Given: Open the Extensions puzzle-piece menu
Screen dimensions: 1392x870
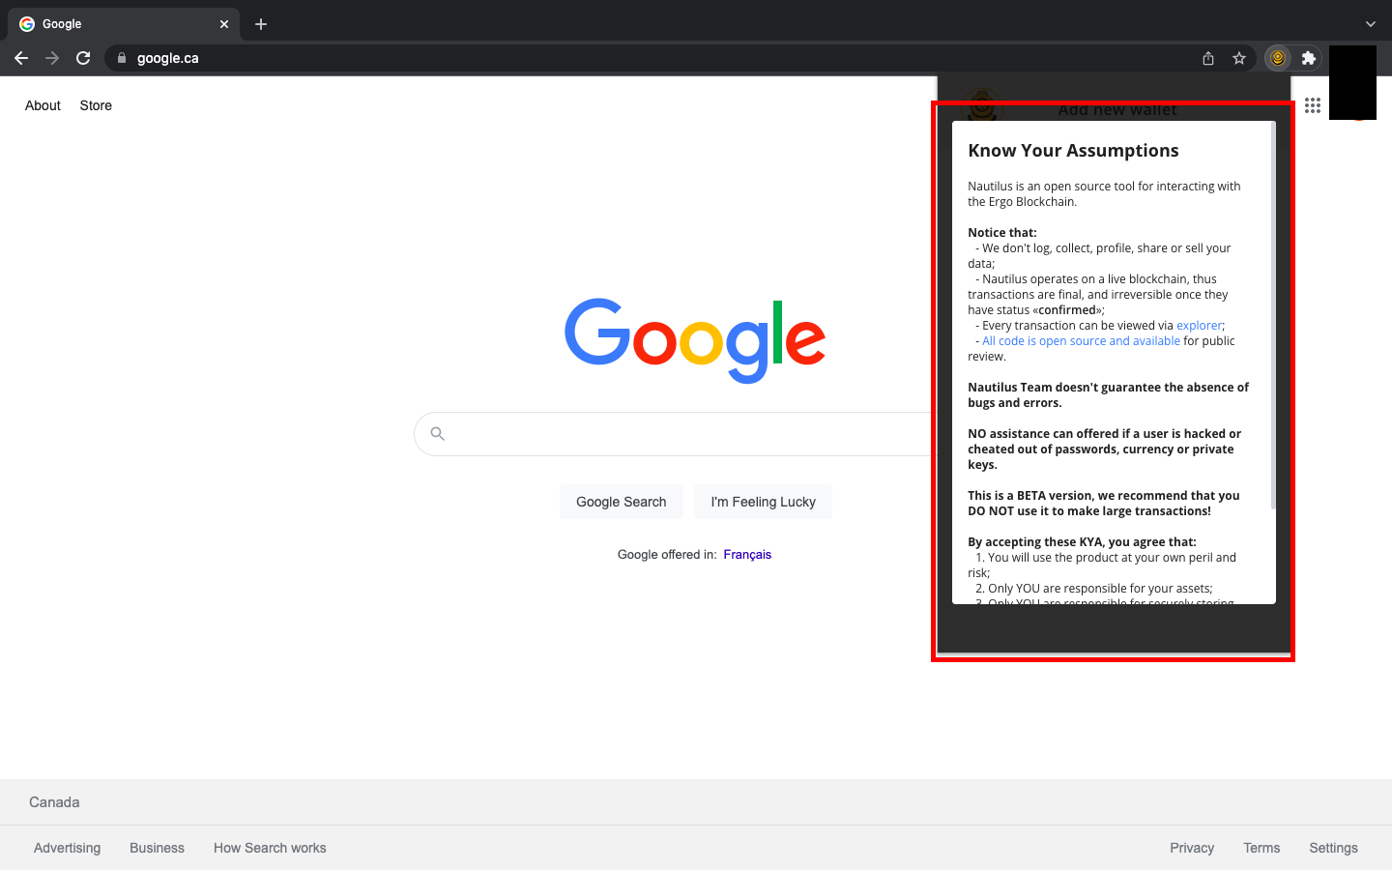Looking at the screenshot, I should tap(1309, 58).
